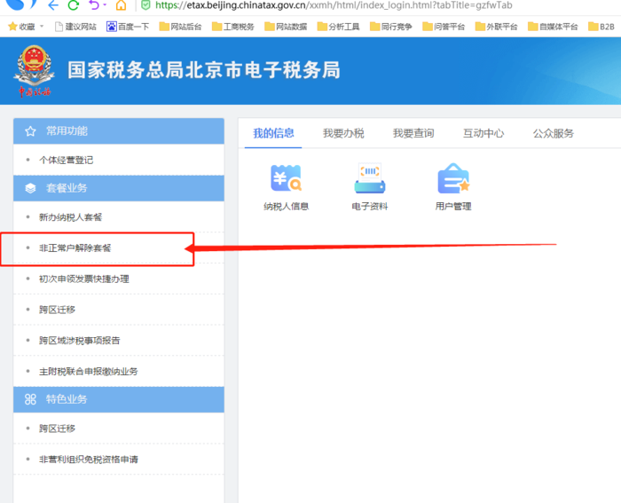Open the 工商税务 bookmark folder
Screen dimensions: 621x503
point(232,27)
